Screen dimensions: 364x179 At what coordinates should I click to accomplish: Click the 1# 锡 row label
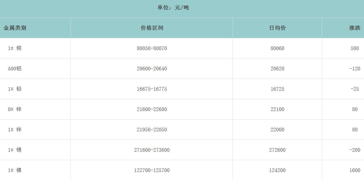click(15, 150)
